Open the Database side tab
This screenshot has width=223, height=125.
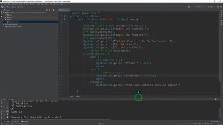222,23
